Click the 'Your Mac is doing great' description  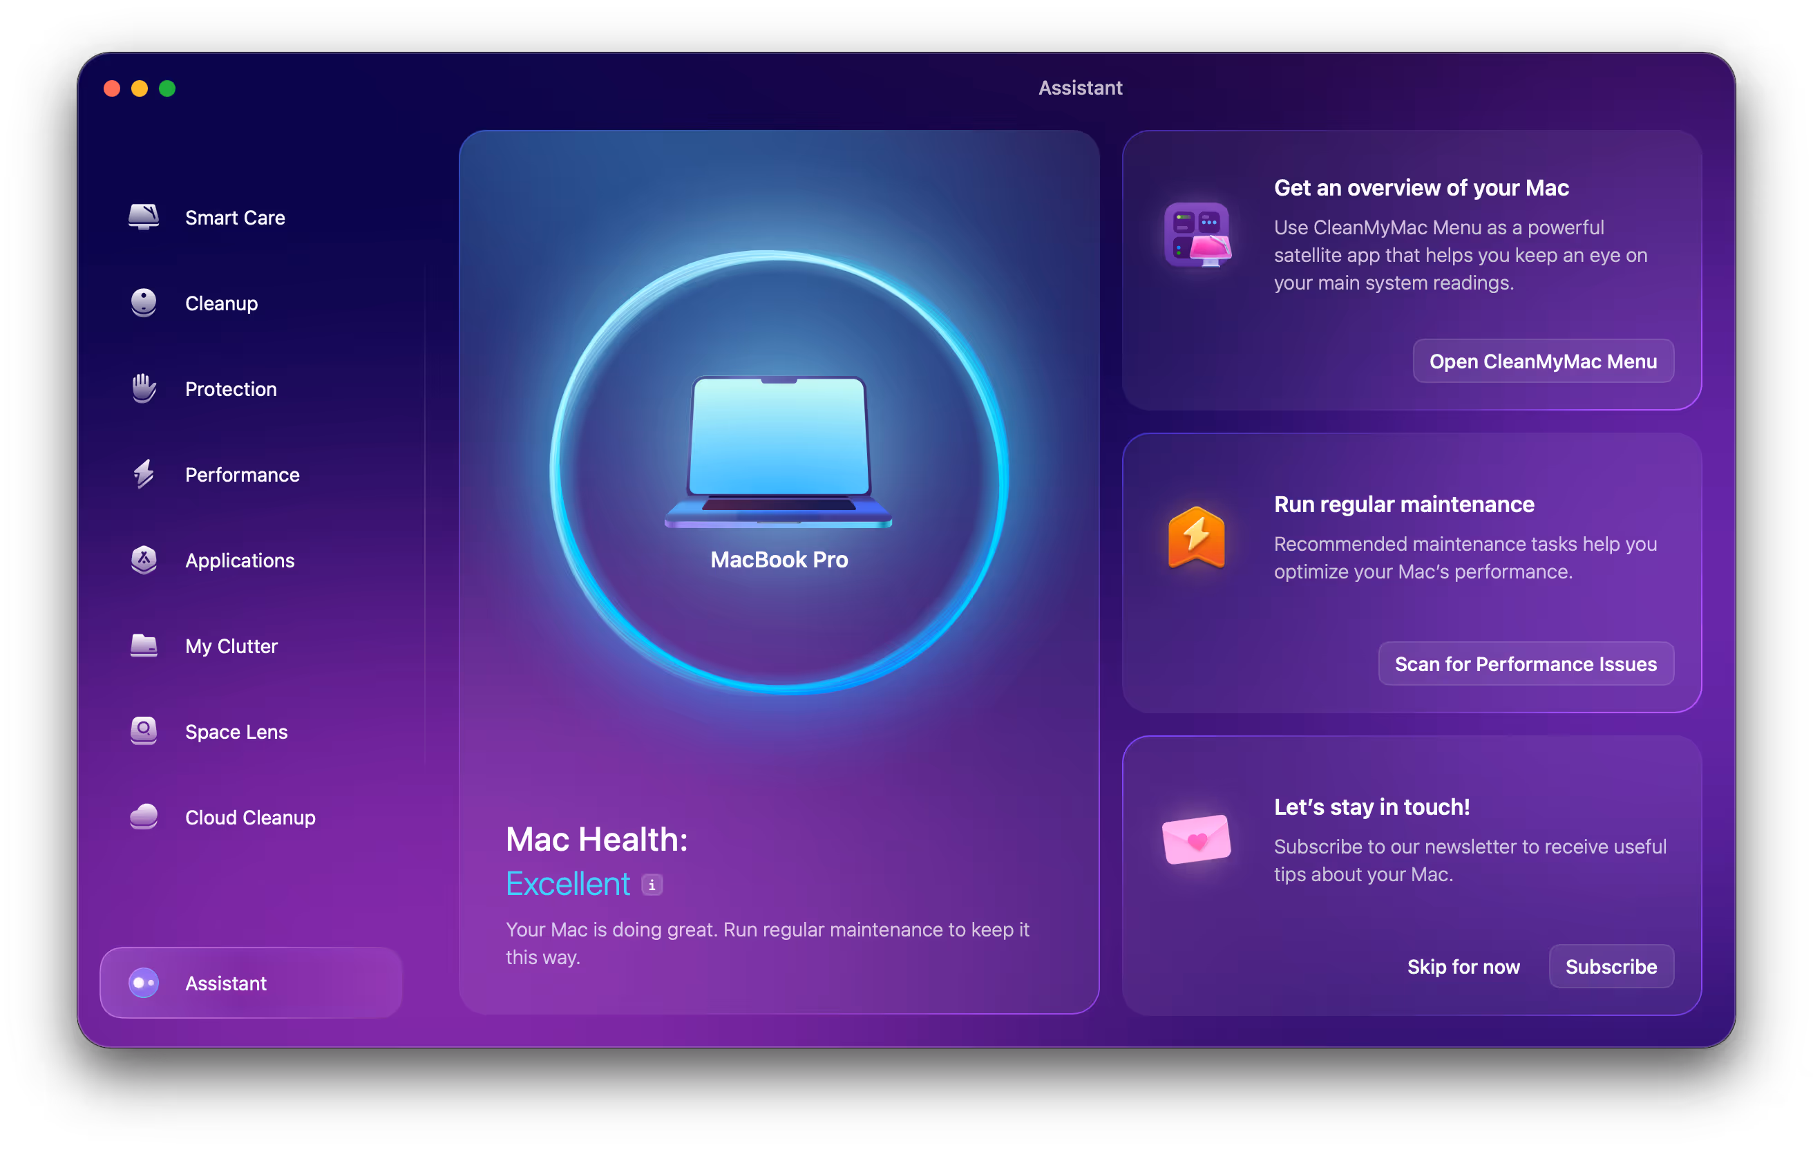[x=768, y=943]
